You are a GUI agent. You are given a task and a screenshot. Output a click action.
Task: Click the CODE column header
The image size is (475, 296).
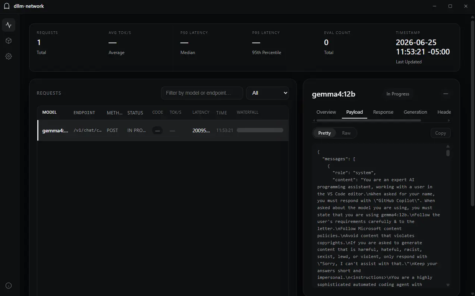pyautogui.click(x=158, y=112)
